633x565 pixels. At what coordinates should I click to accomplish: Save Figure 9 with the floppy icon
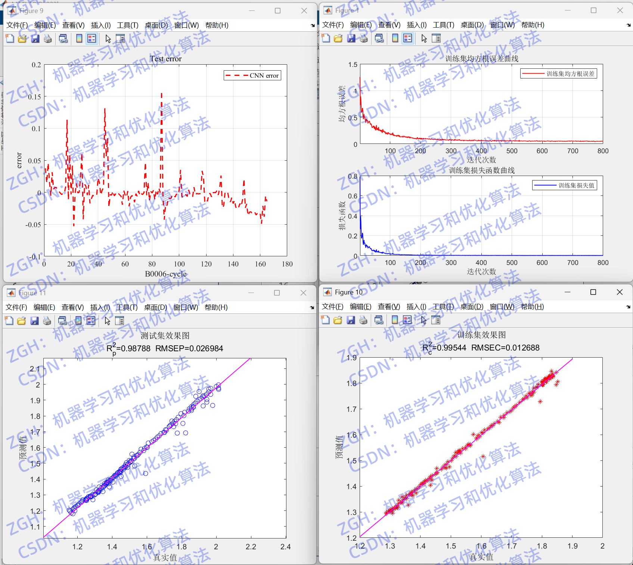pos(35,38)
